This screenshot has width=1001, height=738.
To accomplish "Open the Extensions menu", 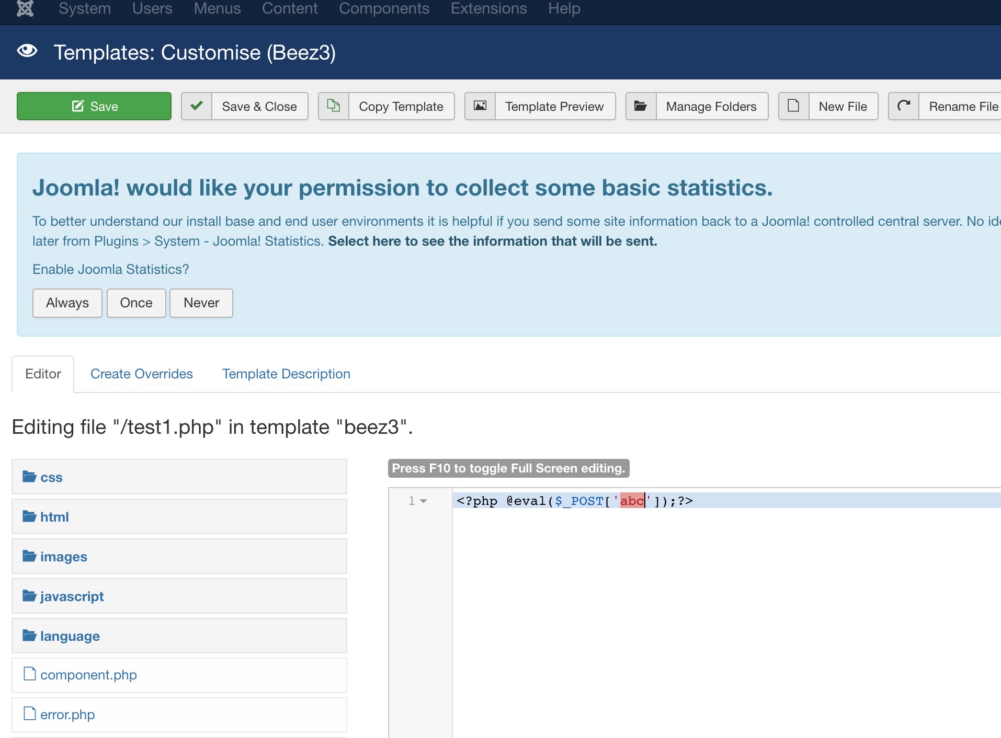I will [x=488, y=9].
